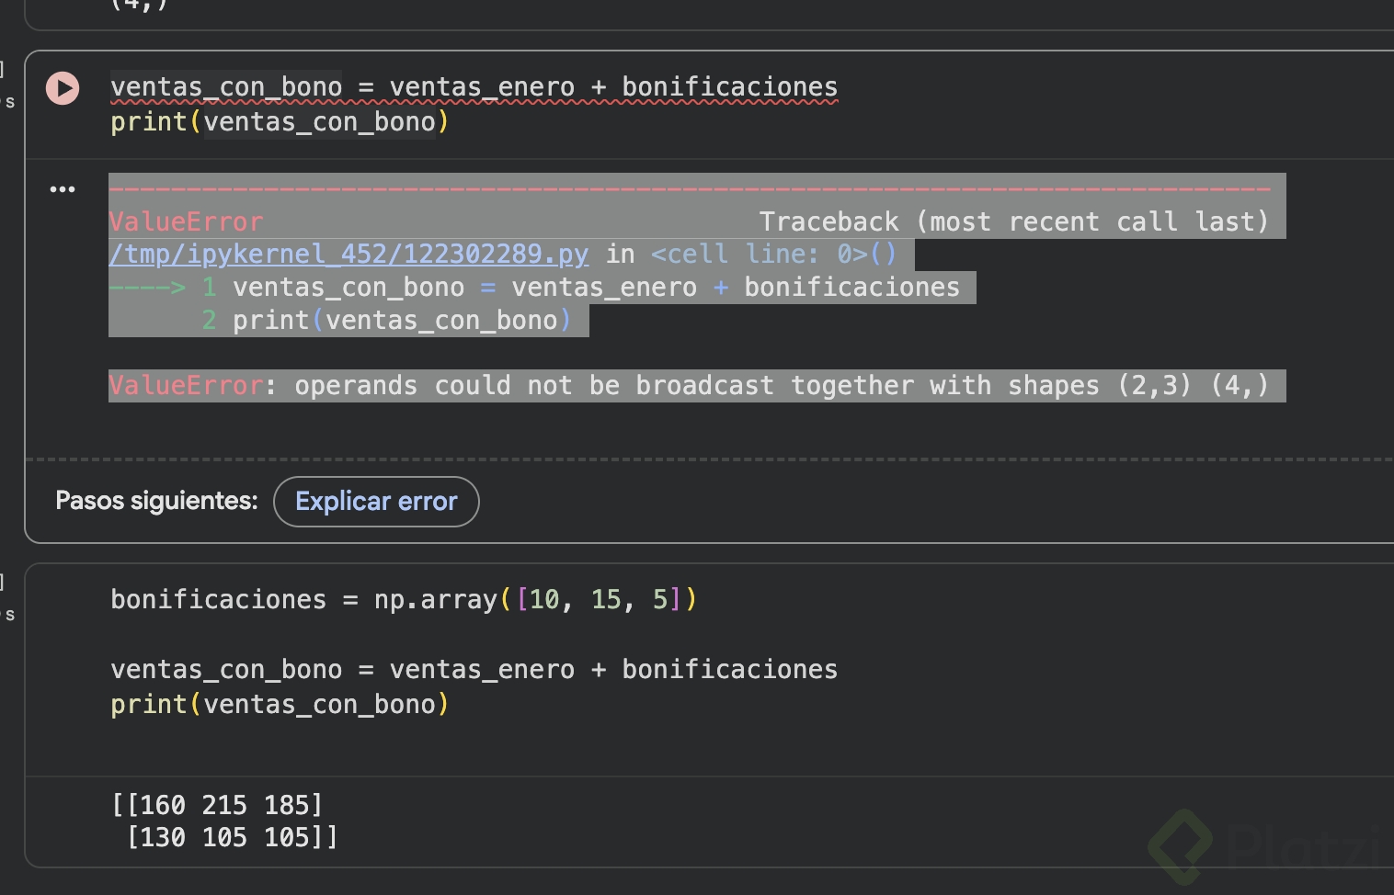Click the Traceback (most recent call last) text
This screenshot has width=1394, height=895.
tap(1012, 222)
